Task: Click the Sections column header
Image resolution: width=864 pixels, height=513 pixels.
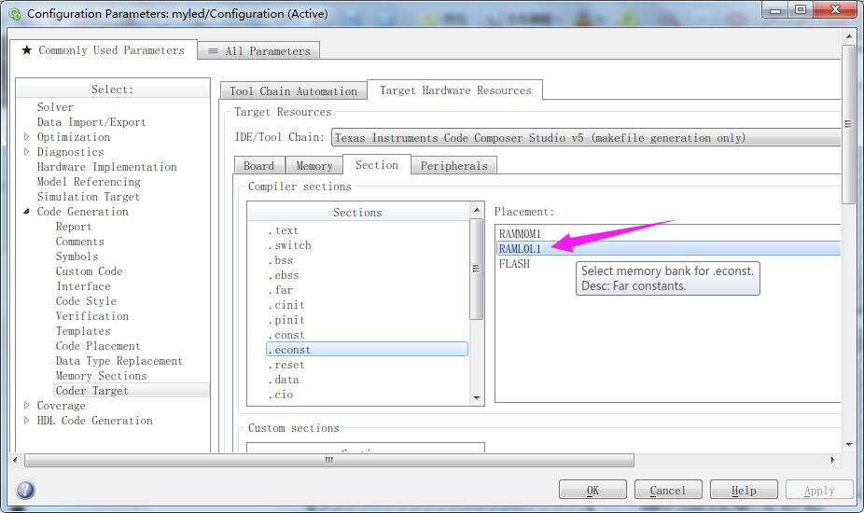Action: (357, 212)
